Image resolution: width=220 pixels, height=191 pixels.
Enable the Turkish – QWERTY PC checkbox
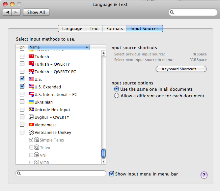[22, 71]
